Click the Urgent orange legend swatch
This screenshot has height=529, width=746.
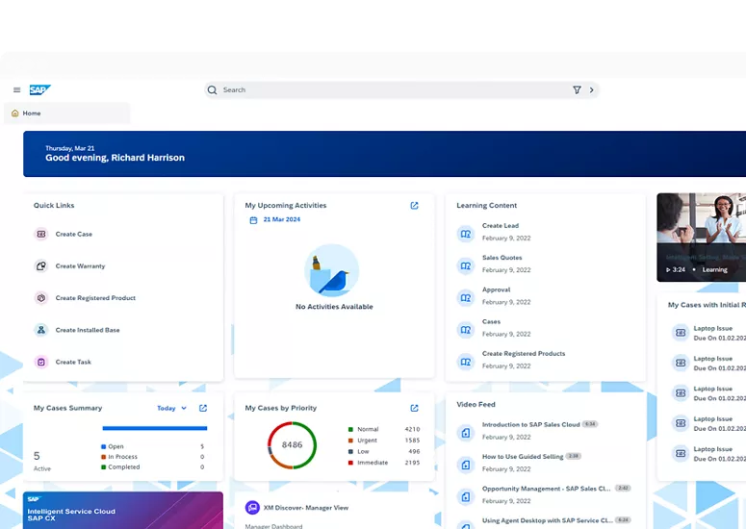(x=350, y=441)
